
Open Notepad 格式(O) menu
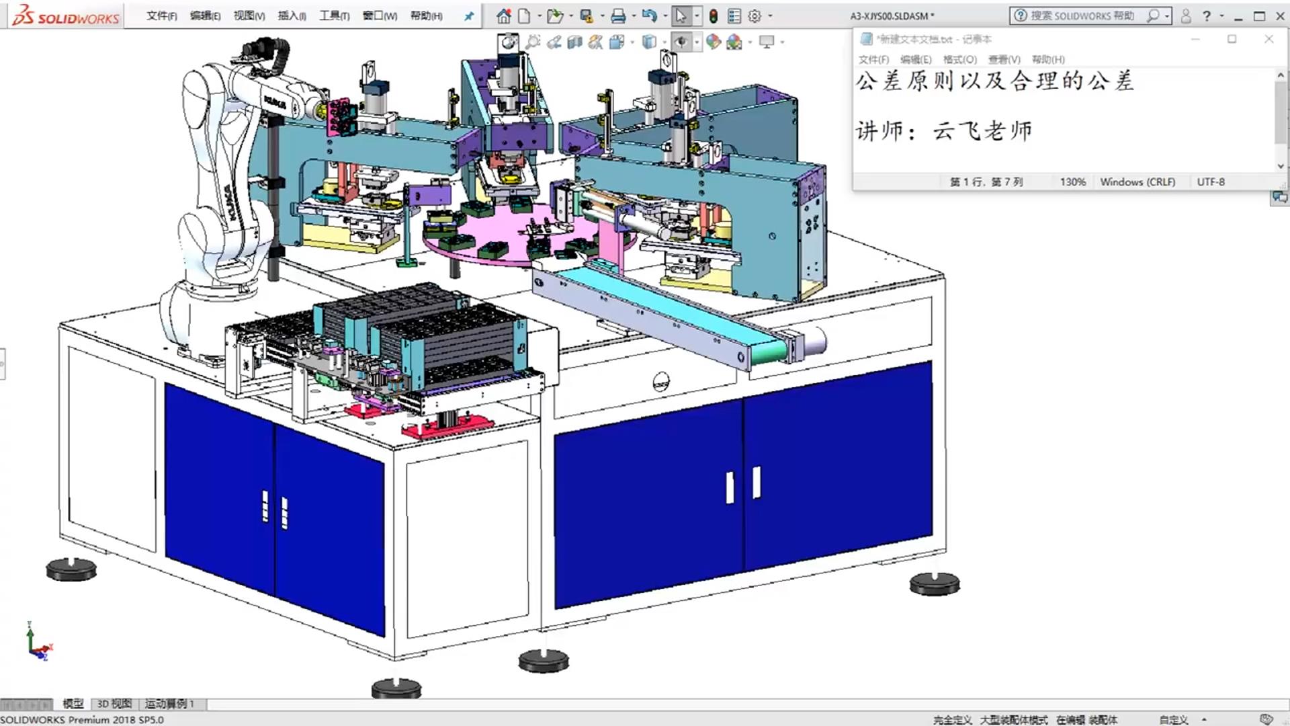point(960,59)
